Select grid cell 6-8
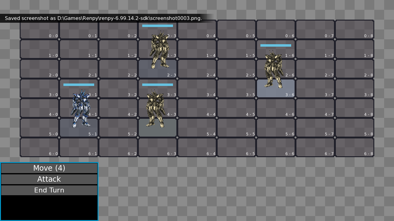 coord(355,147)
